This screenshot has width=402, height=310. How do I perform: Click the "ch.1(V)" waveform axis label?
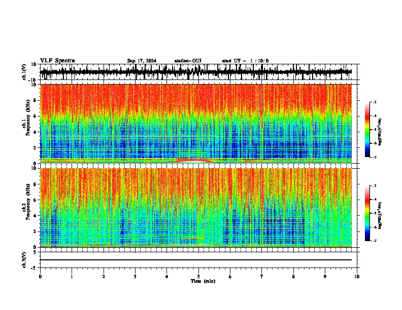[x=24, y=72]
